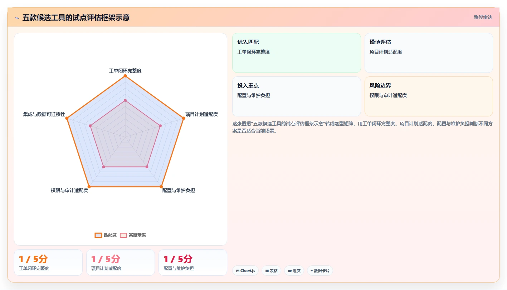Click the pink 实施难度 legend swatch
Image resolution: width=507 pixels, height=290 pixels.
tap(123, 235)
